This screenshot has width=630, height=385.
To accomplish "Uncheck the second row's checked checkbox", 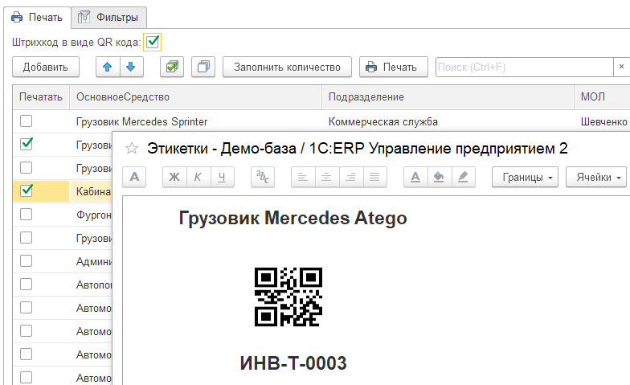I will point(26,145).
